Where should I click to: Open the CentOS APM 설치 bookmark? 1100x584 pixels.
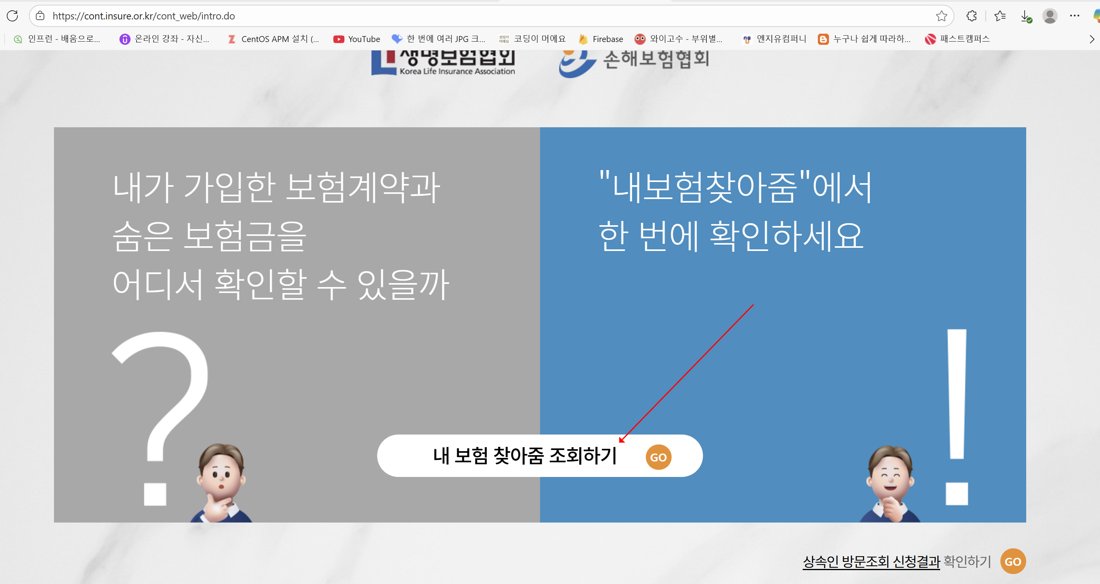pos(273,39)
